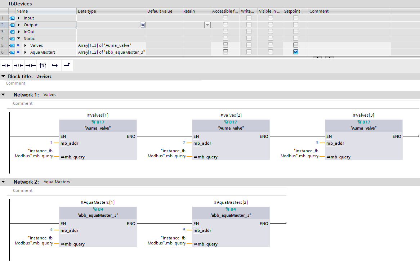Toggle Visible in HMI checkbox for Valves

click(271, 45)
